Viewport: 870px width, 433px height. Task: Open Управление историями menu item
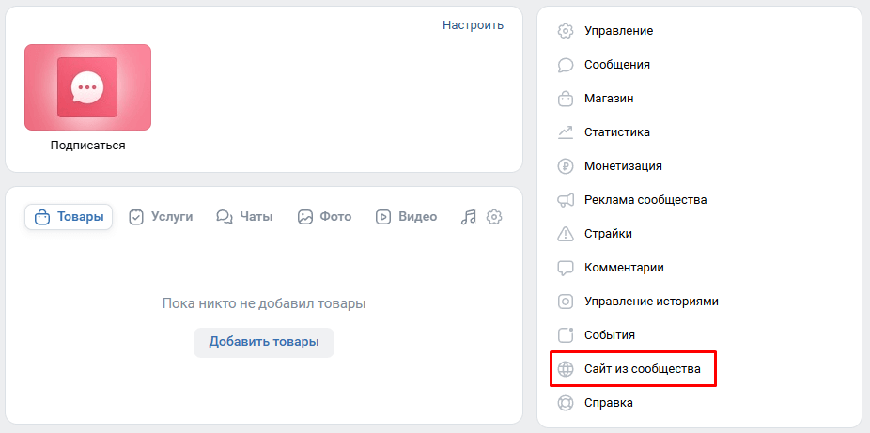coord(638,302)
